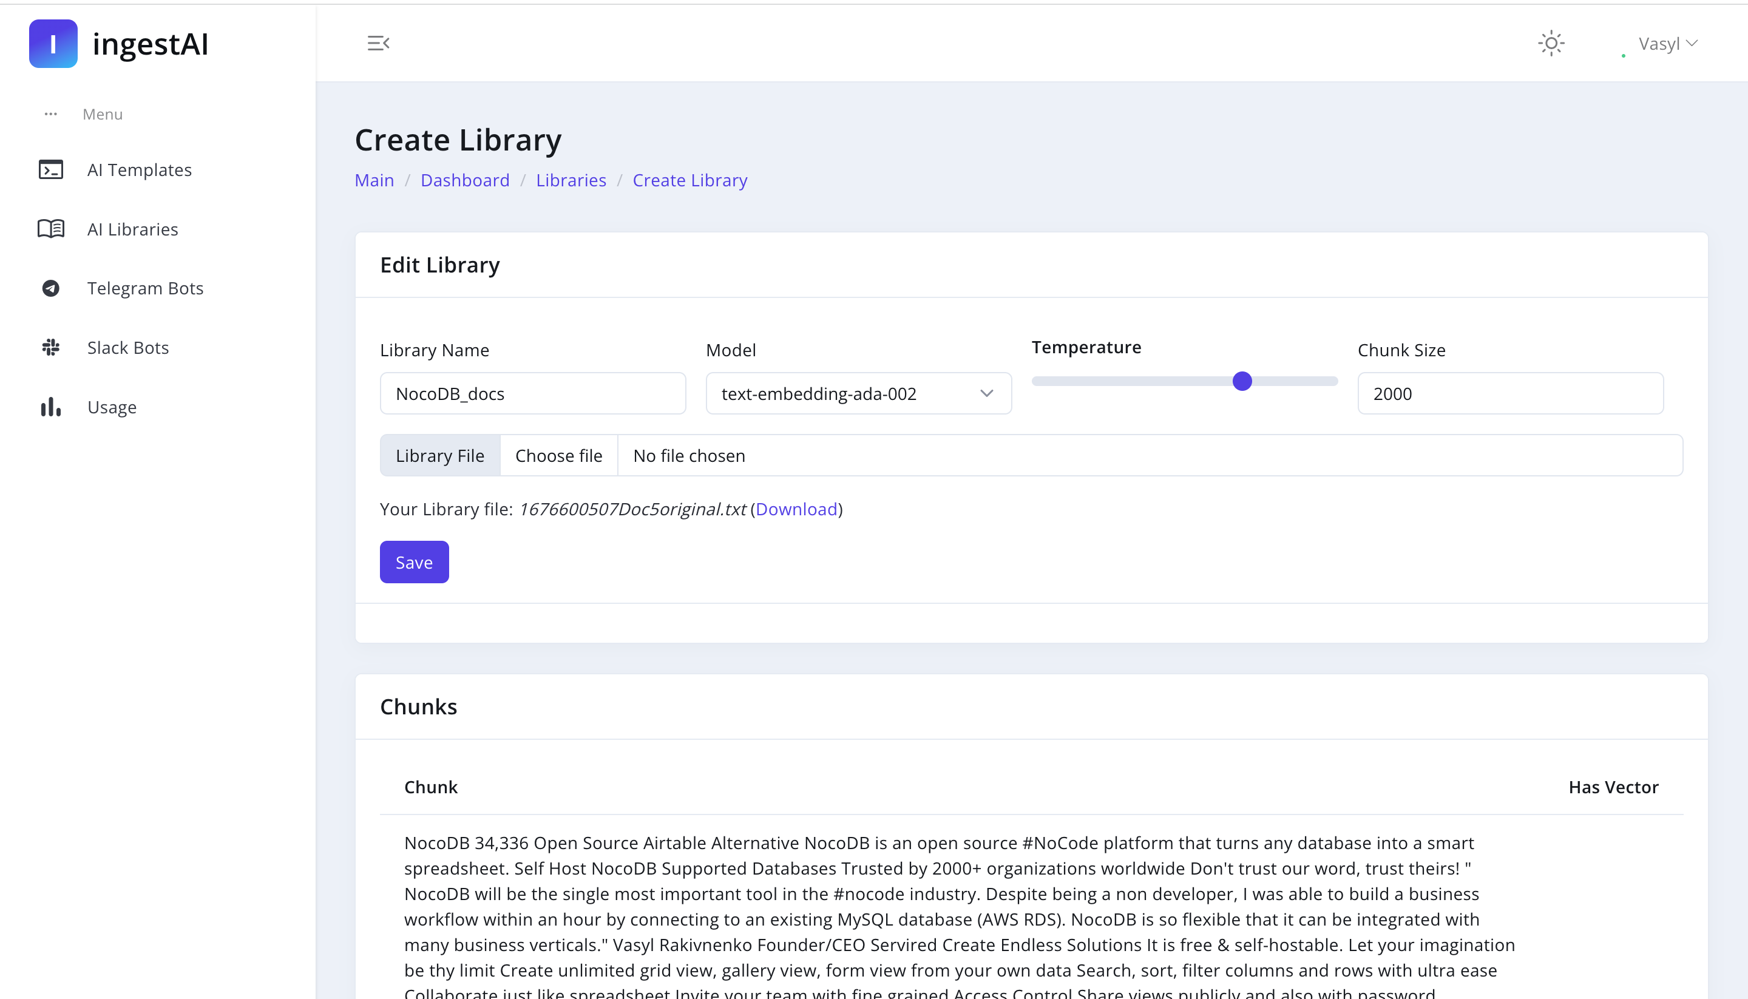Click the Temperature label
The width and height of the screenshot is (1748, 999).
pyautogui.click(x=1086, y=347)
